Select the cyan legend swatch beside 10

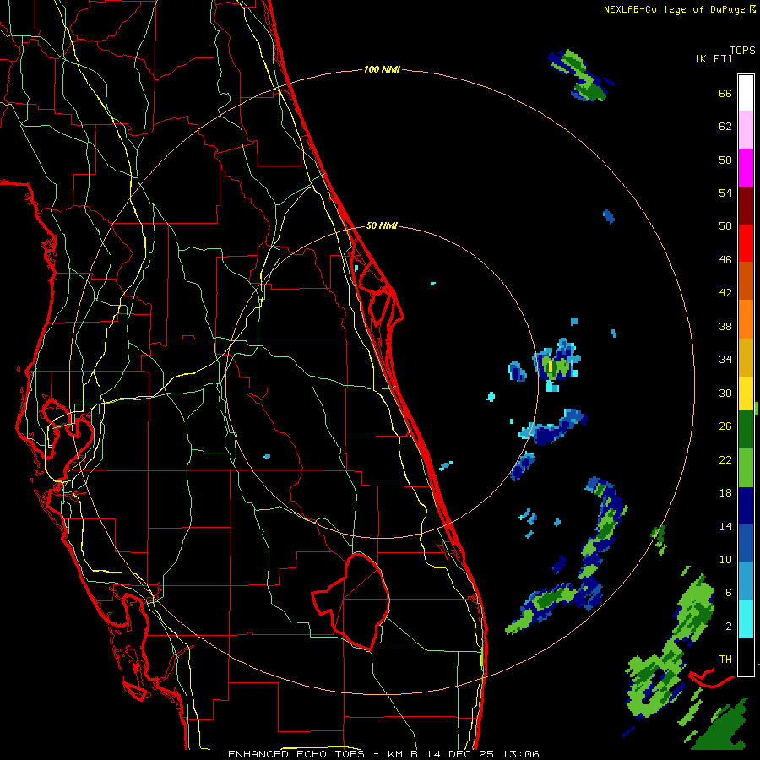(746, 619)
